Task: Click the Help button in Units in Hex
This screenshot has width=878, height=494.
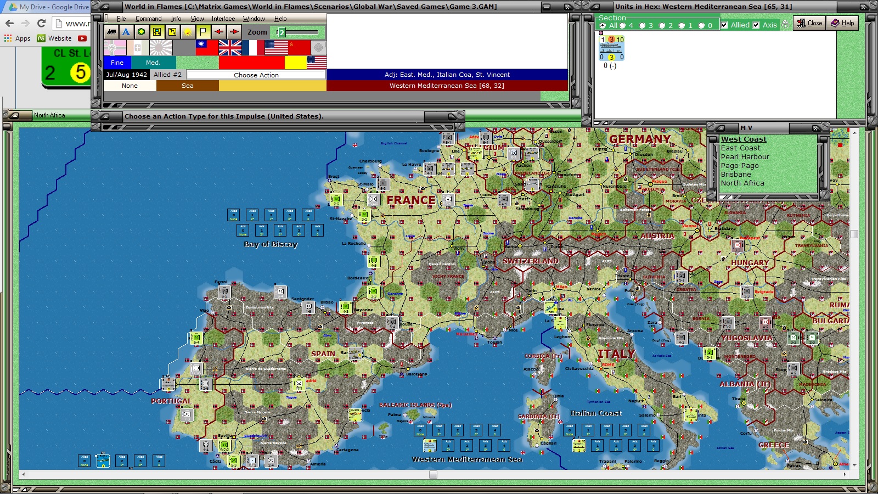Action: (x=842, y=23)
